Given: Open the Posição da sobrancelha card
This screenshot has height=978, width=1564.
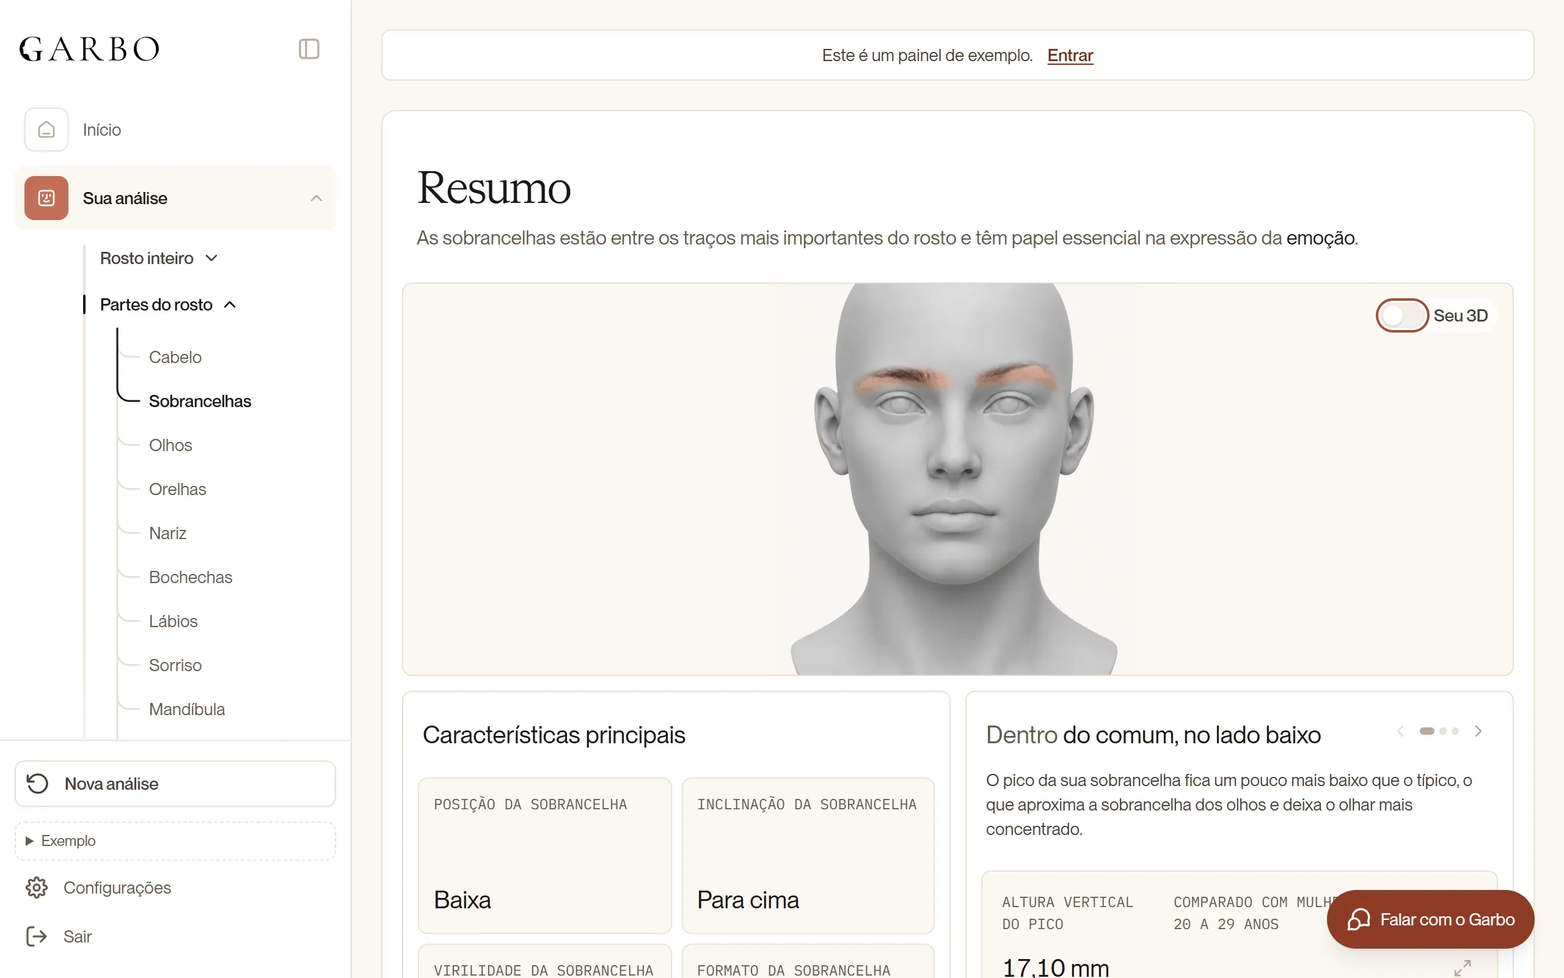Looking at the screenshot, I should coord(544,855).
